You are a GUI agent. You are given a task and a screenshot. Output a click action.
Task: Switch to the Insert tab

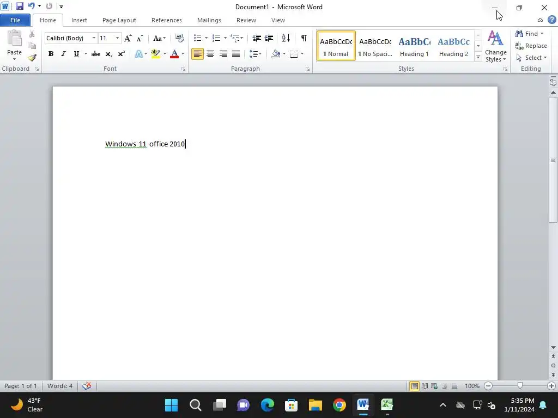[x=79, y=20]
